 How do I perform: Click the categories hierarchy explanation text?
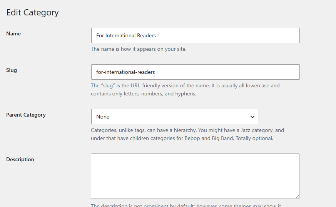pos(187,134)
